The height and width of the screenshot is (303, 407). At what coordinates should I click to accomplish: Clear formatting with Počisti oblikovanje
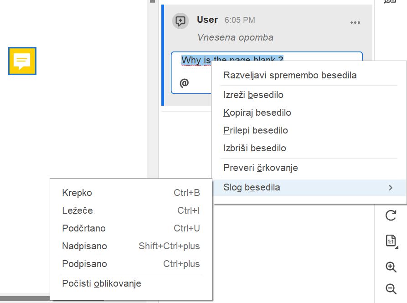(101, 283)
